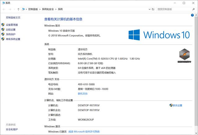Open 安全和维护 link

pyautogui.click(x=12, y=129)
